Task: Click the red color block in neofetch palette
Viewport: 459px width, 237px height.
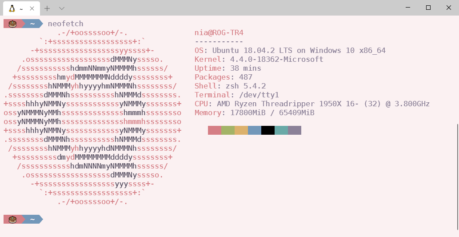Action: click(x=215, y=130)
